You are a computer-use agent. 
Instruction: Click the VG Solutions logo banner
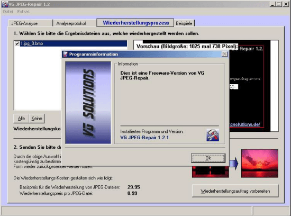[x=88, y=103]
